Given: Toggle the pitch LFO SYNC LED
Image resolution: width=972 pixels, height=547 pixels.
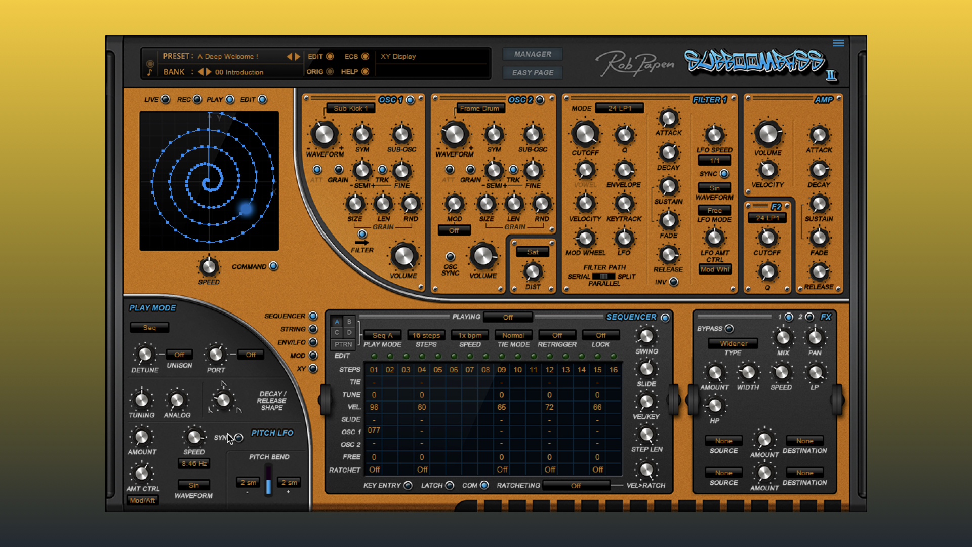Looking at the screenshot, I should pos(239,437).
